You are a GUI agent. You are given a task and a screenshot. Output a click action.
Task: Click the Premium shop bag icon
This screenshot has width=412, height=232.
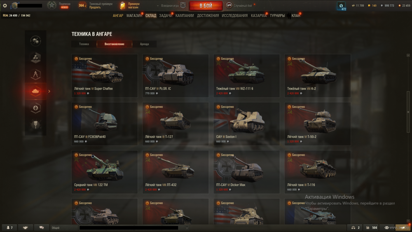122,5
